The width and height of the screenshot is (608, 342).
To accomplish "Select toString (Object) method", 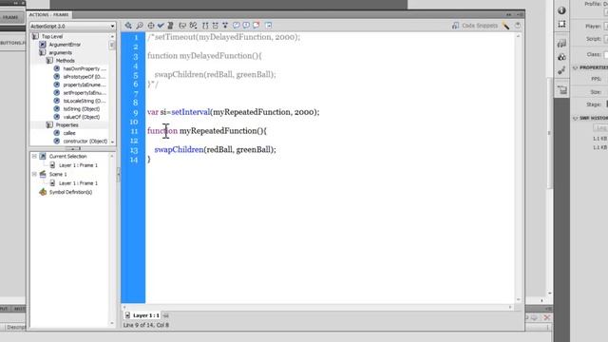I will [x=82, y=109].
